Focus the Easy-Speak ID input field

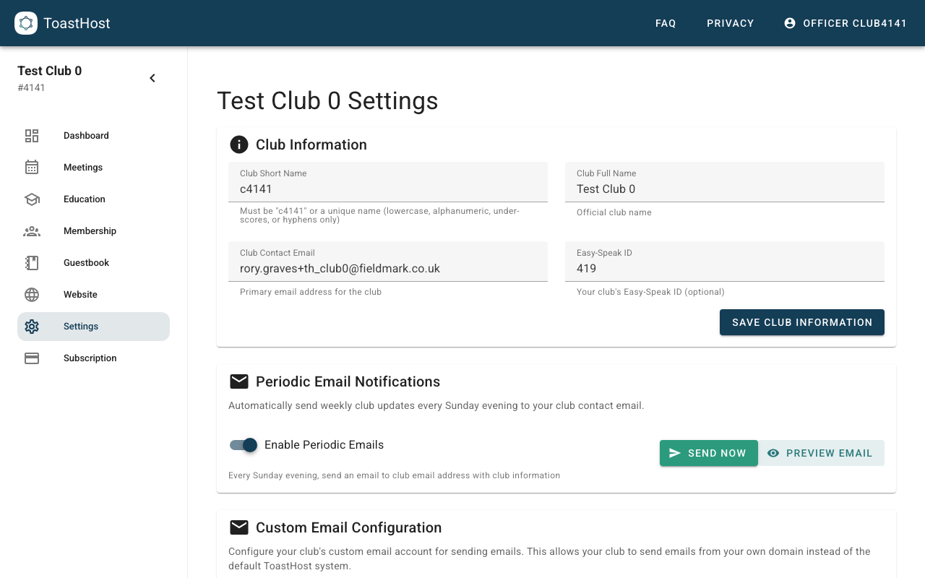[x=724, y=269]
